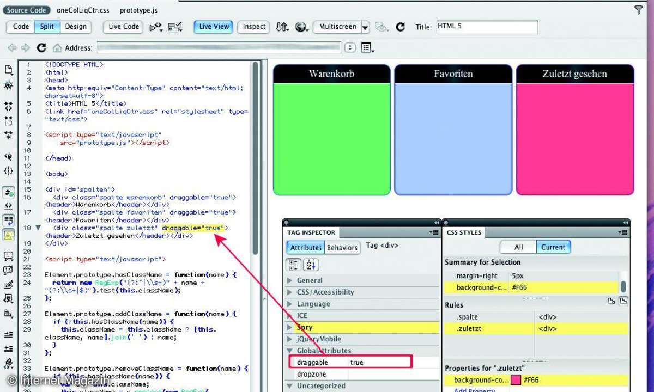Switch to Split view
Viewport: 654px width, 392px height.
(x=47, y=27)
